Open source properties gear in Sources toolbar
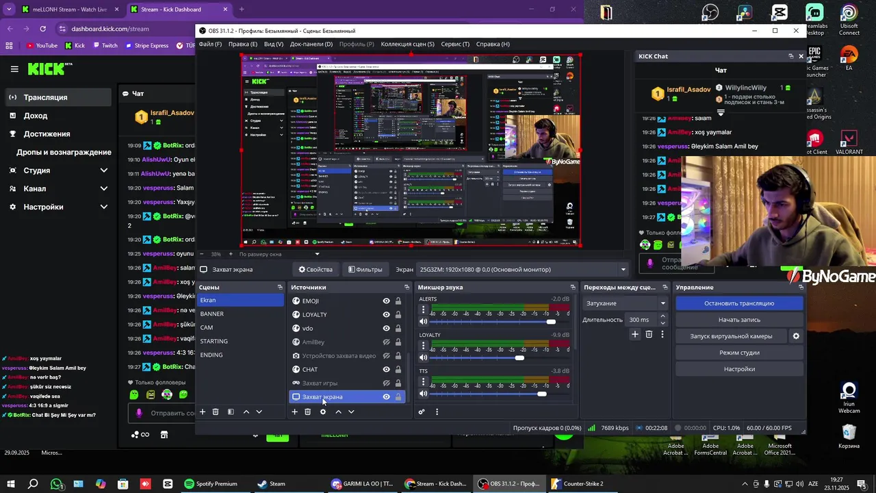Viewport: 876px width, 493px height. 323,412
